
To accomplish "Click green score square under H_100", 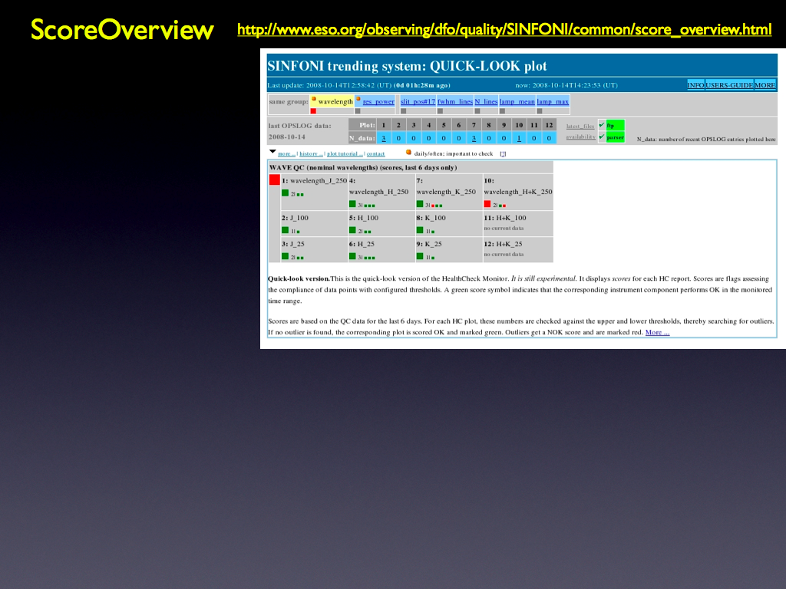I will (352, 230).
